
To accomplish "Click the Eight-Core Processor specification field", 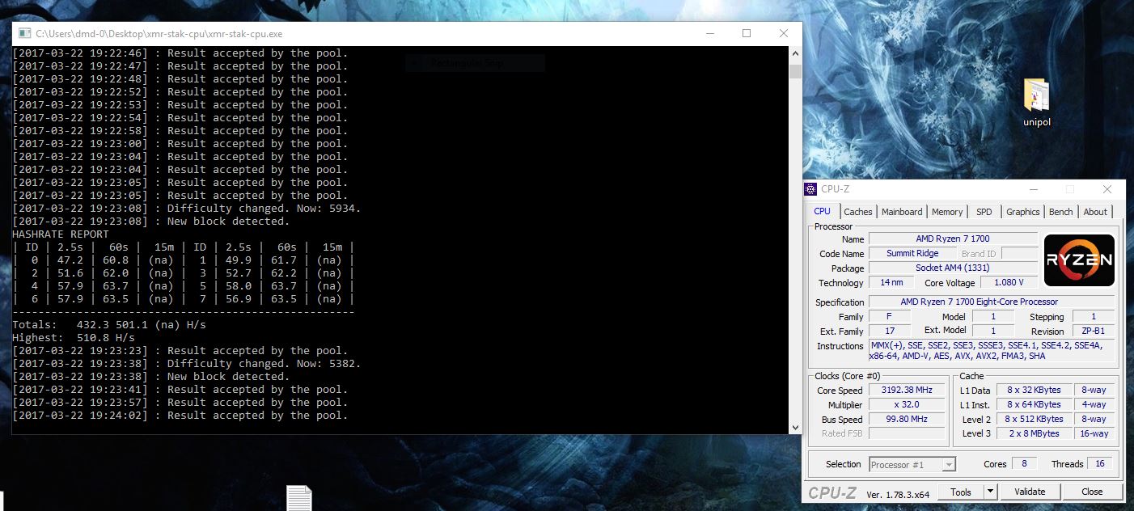I will point(991,302).
